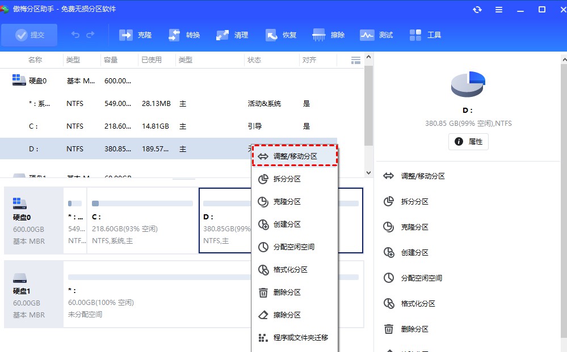Click the 属性 properties button

468,142
